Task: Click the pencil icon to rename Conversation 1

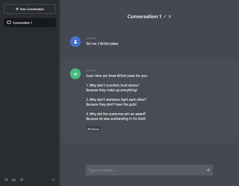Action: pyautogui.click(x=165, y=17)
